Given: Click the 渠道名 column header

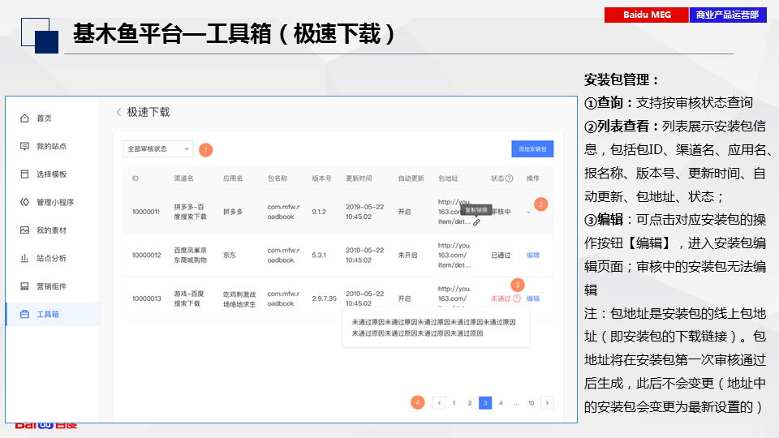Looking at the screenshot, I should pos(184,178).
